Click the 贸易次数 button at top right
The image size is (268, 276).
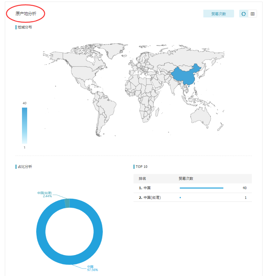click(x=218, y=14)
